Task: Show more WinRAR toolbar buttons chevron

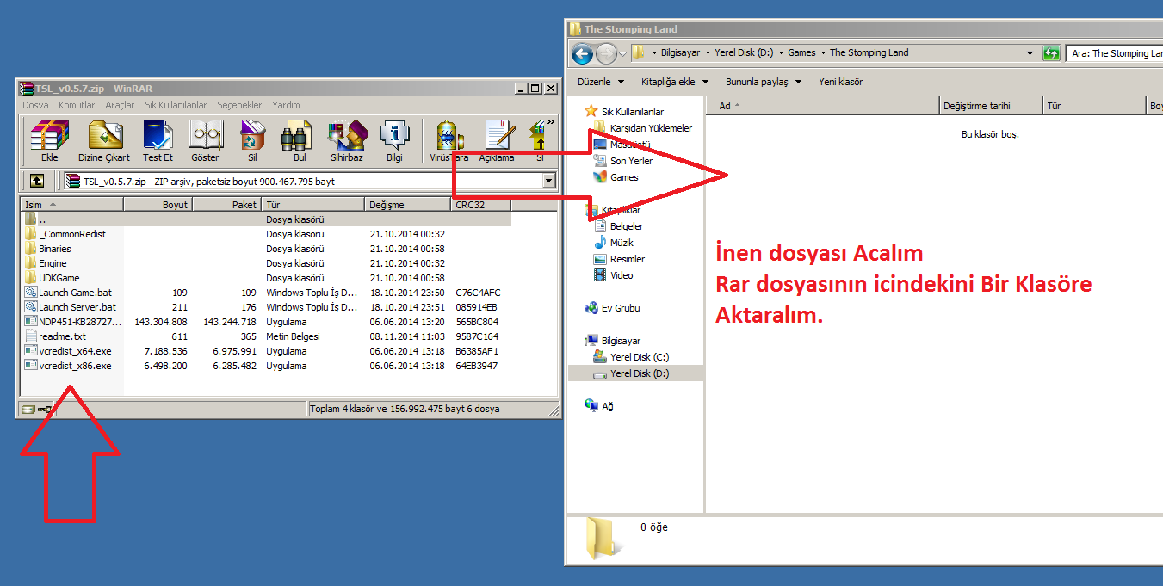Action: (551, 122)
